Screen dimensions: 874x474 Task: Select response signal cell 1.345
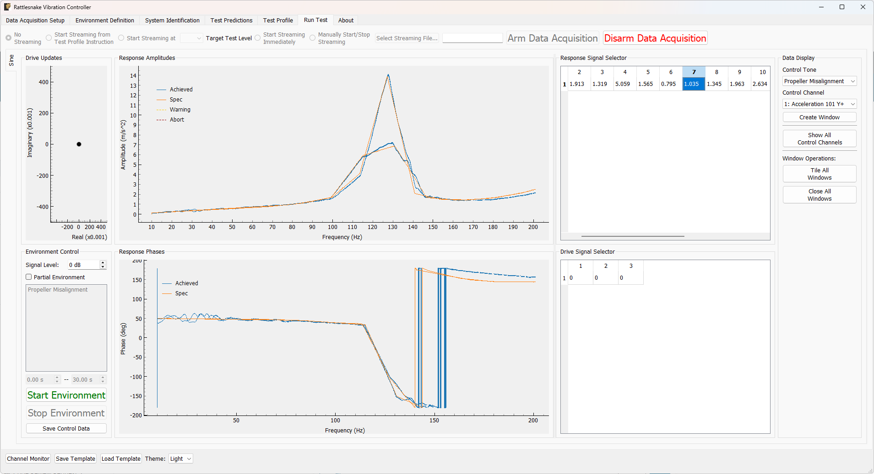coord(717,84)
